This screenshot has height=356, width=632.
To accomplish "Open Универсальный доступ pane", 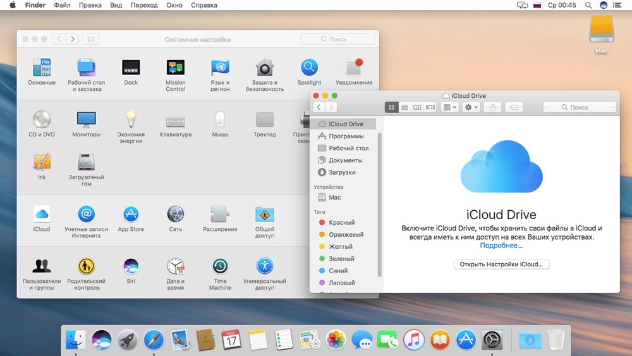I will tap(265, 273).
